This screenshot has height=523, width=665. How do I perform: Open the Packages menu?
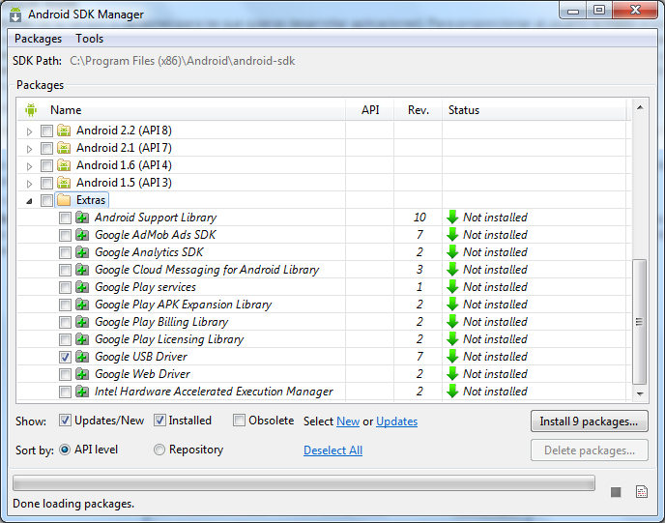[x=38, y=39]
